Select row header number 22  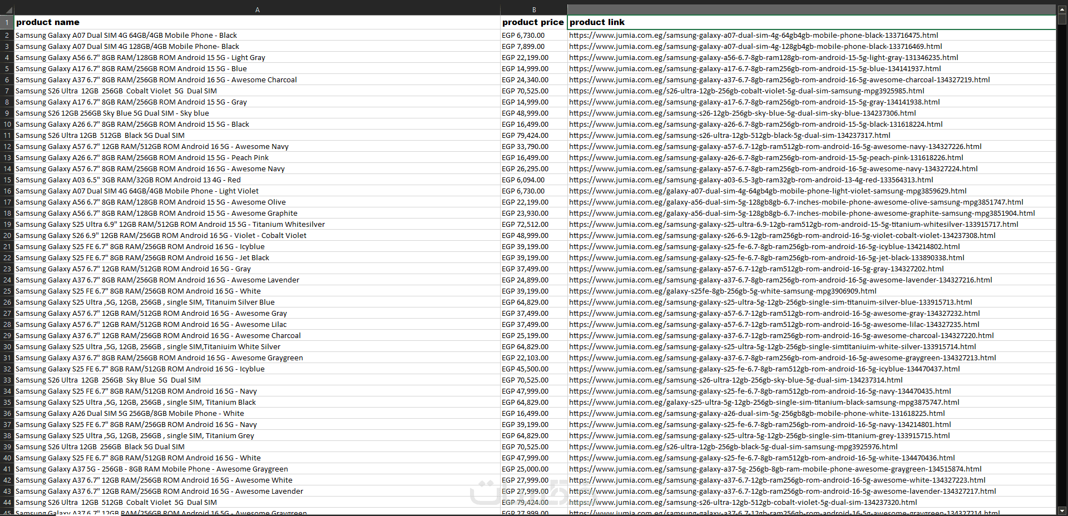(x=7, y=257)
